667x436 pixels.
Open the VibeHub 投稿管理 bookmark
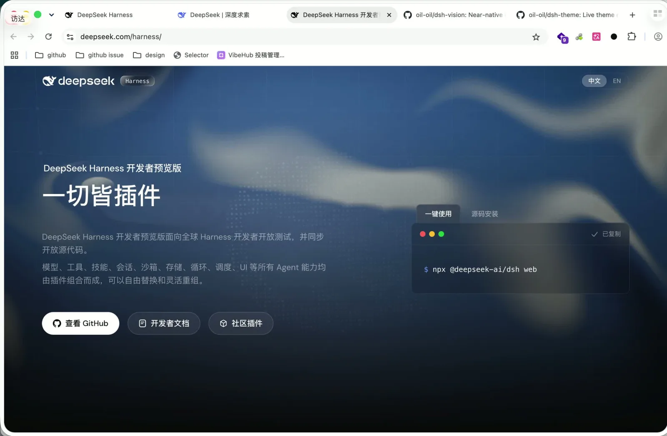251,55
